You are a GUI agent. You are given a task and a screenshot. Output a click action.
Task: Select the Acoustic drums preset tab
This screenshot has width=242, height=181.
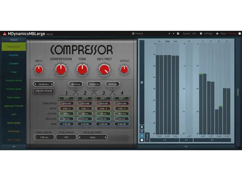pyautogui.click(x=14, y=80)
